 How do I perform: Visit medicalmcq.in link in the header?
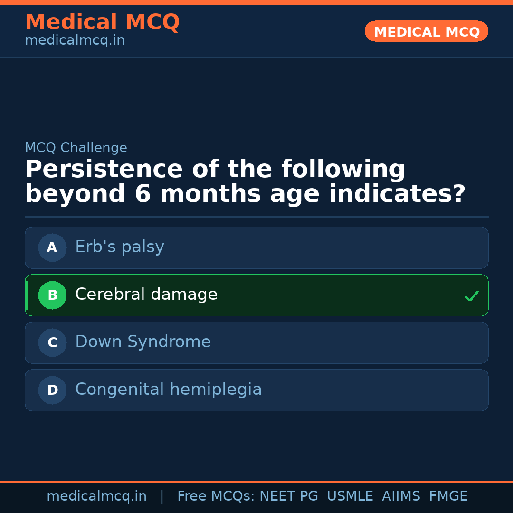pyautogui.click(x=75, y=40)
